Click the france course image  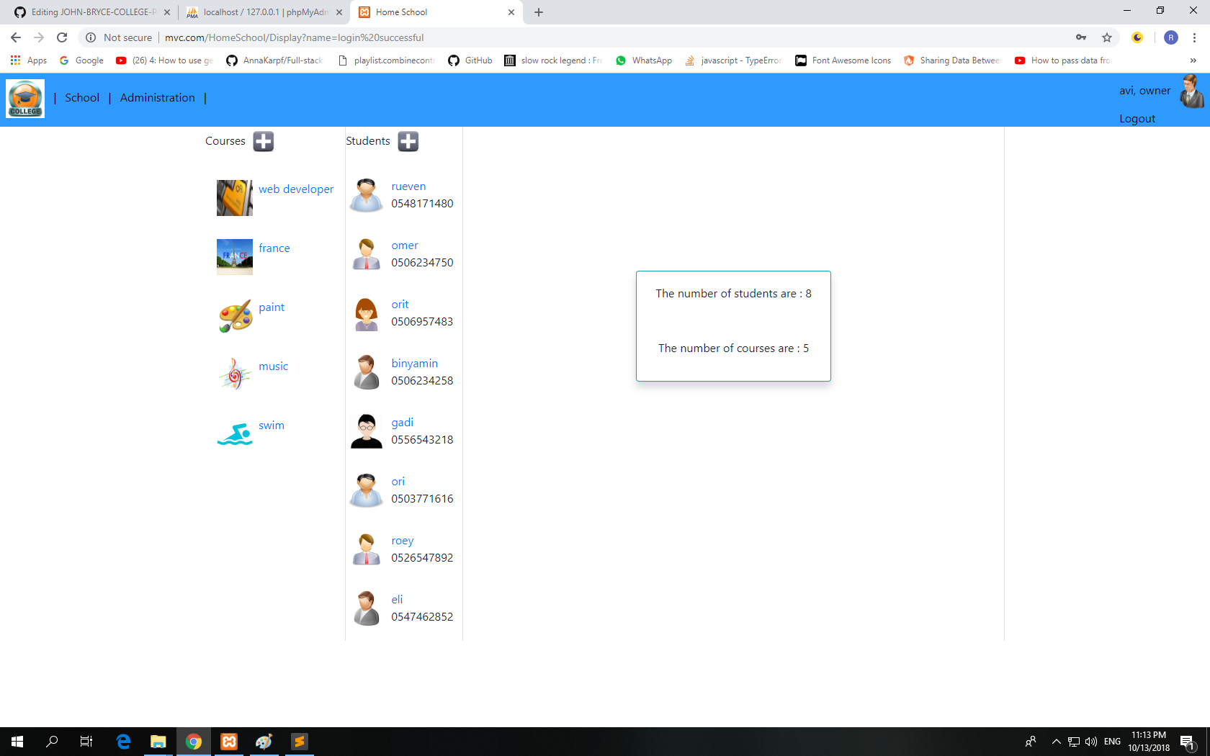coord(235,257)
